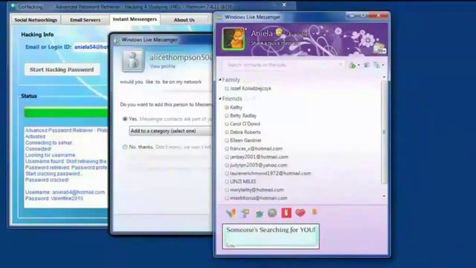Image resolution: width=476 pixels, height=268 pixels.
Task: Click Start Hacking Password button
Action: (x=62, y=70)
